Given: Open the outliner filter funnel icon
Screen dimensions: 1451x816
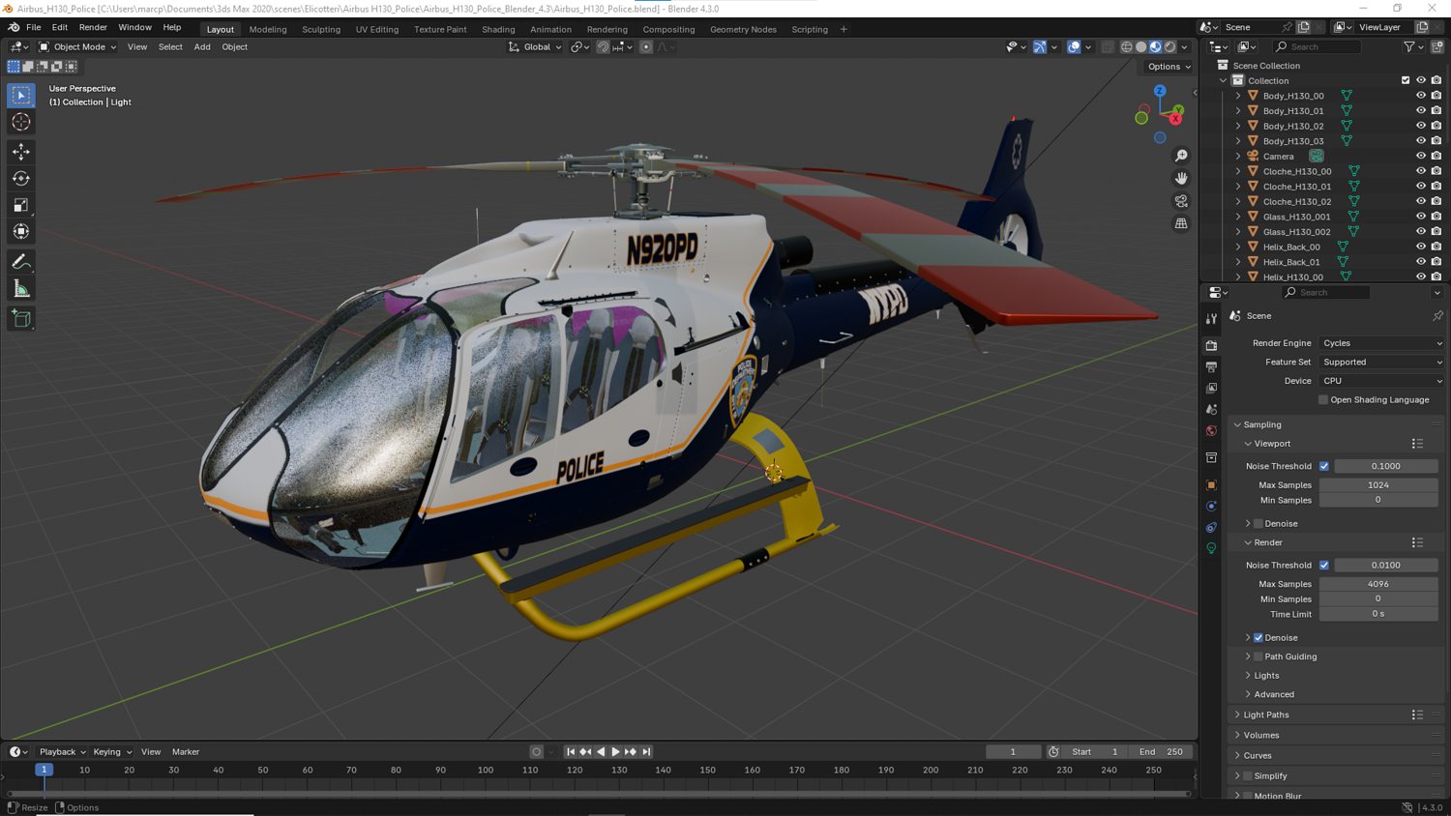Looking at the screenshot, I should pyautogui.click(x=1409, y=46).
